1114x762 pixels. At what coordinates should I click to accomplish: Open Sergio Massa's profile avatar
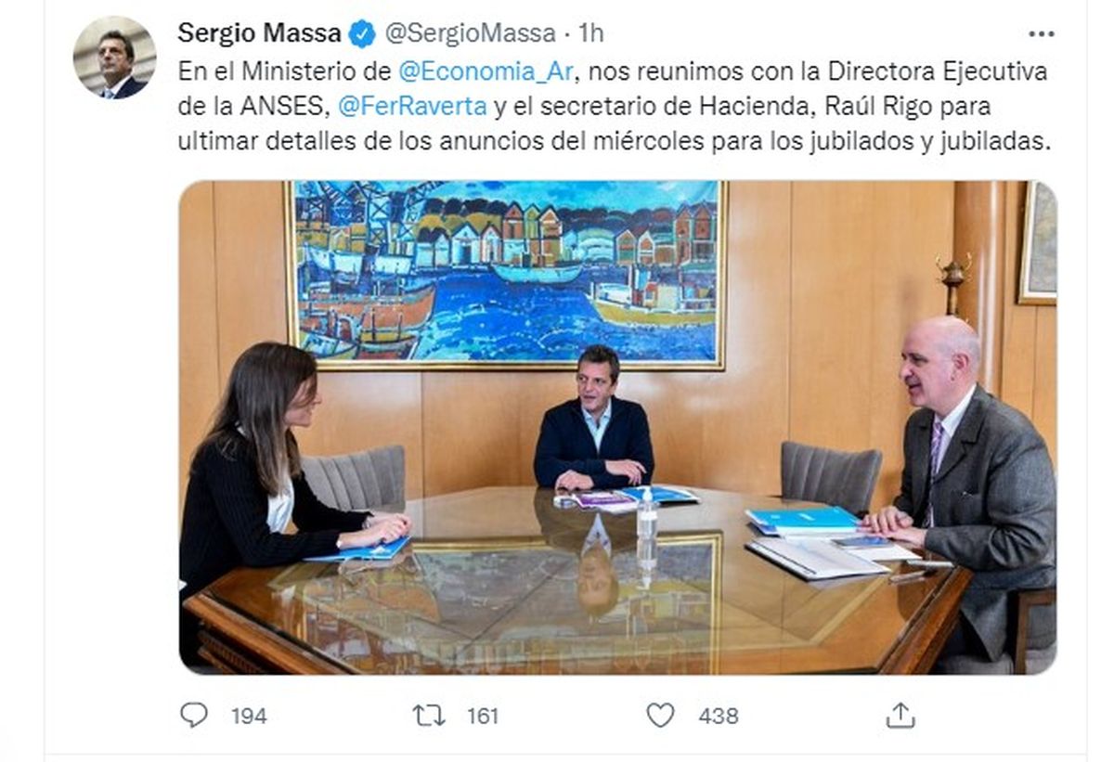[115, 58]
